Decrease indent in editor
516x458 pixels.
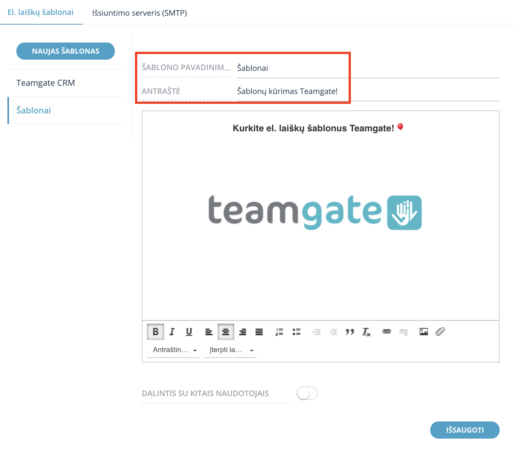pyautogui.click(x=317, y=332)
